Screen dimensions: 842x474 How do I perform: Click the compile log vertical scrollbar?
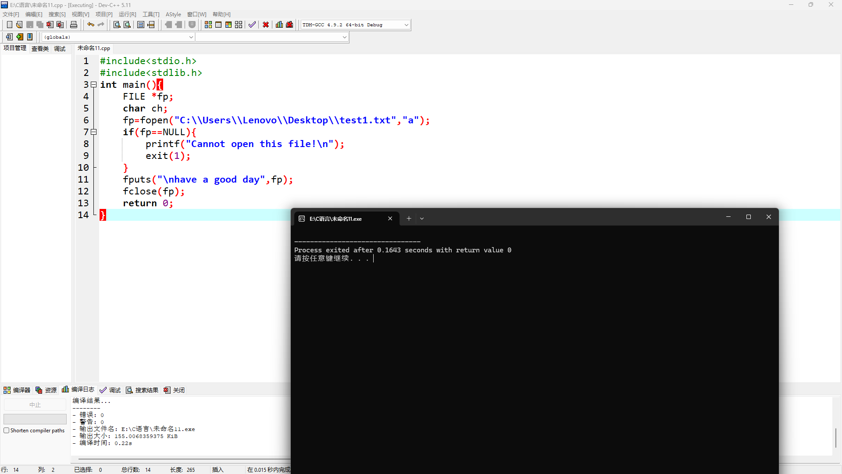(836, 437)
